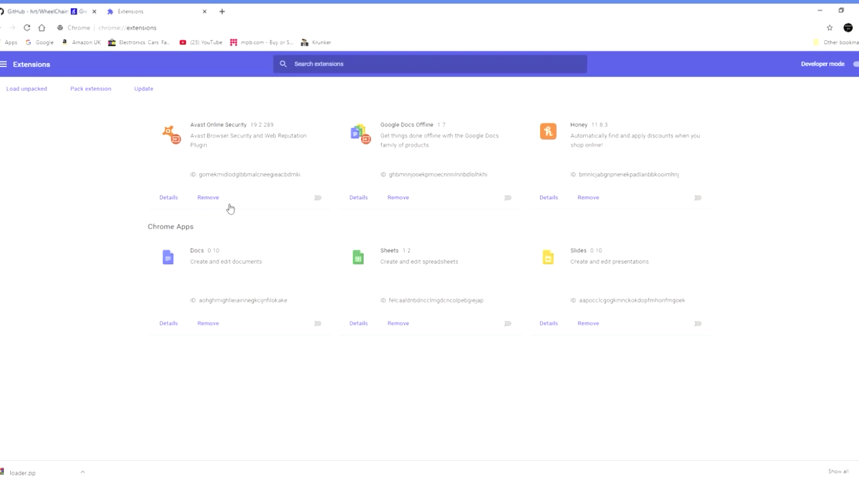Toggle the Google Docs Offline extension
Viewport: 859px width, 483px height.
[x=507, y=198]
